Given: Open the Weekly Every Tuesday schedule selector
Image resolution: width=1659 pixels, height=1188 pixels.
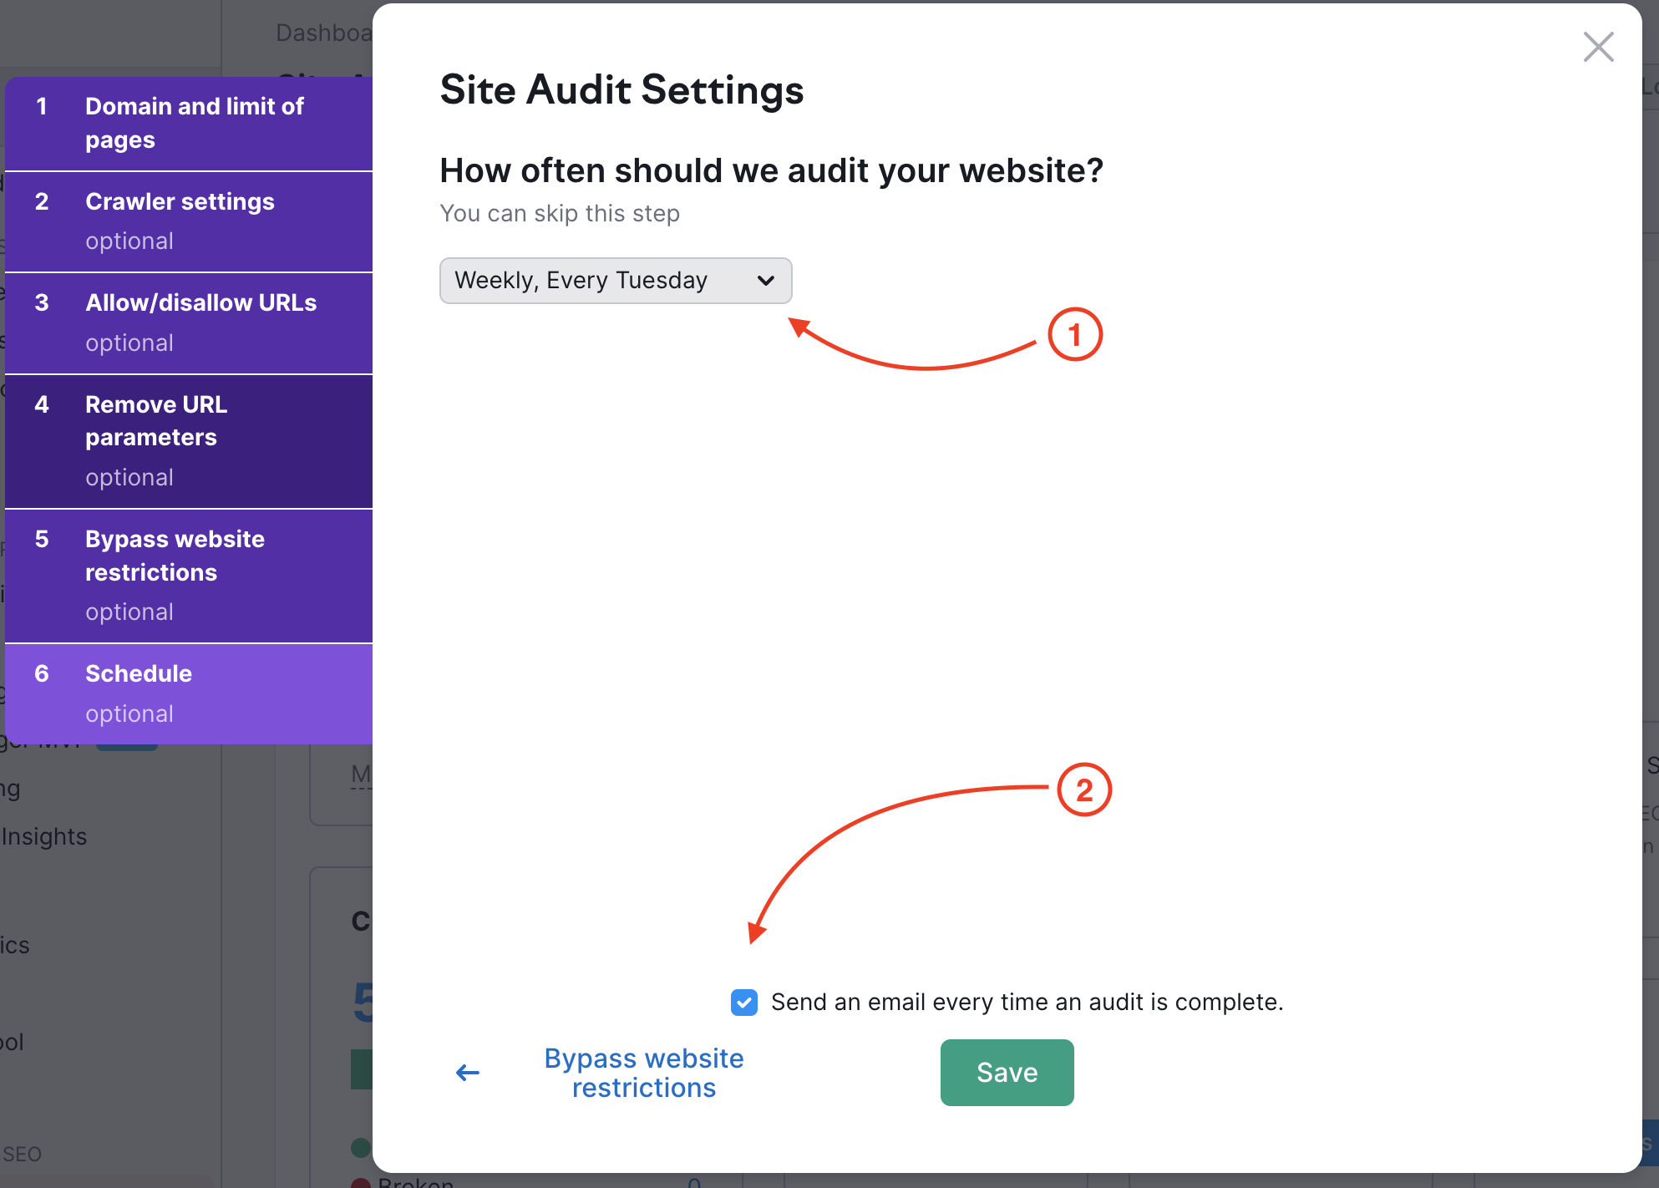Looking at the screenshot, I should click(x=614, y=279).
